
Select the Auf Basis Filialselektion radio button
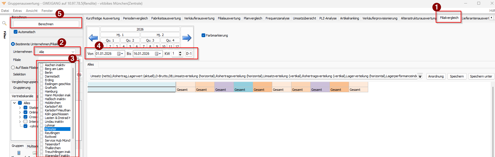[13, 68]
